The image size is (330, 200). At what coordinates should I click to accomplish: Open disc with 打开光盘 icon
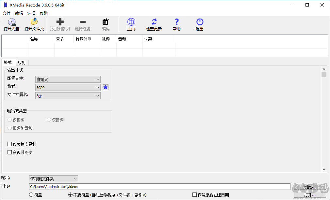11,22
